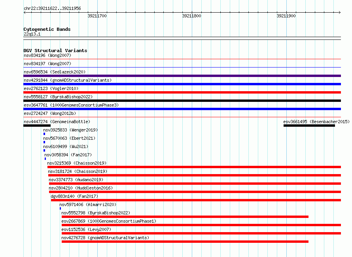Click the red bar under esv2667869

(201, 225)
